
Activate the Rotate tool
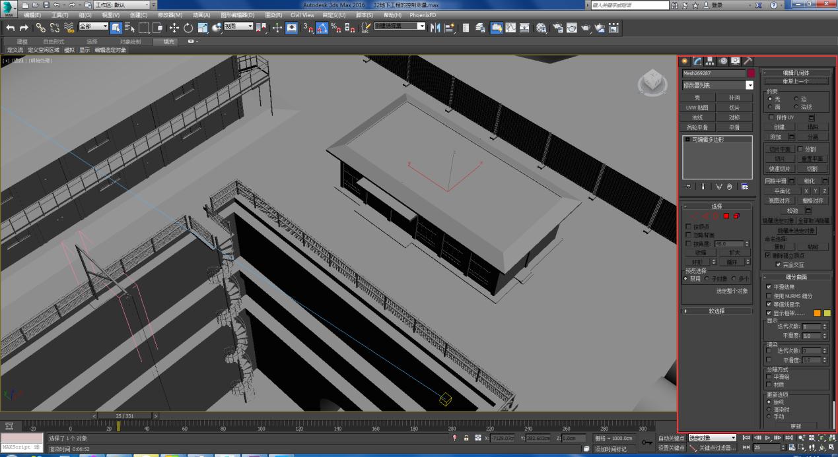click(x=188, y=28)
